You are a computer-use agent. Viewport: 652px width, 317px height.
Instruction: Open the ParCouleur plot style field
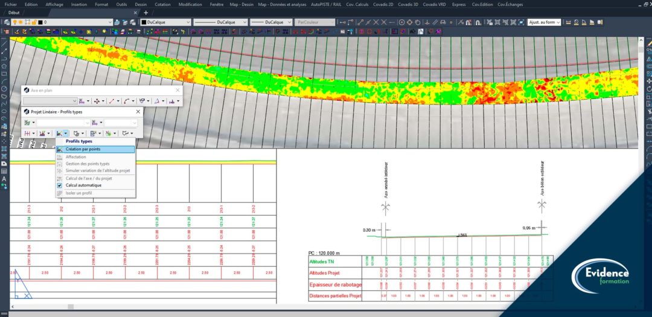pyautogui.click(x=315, y=22)
